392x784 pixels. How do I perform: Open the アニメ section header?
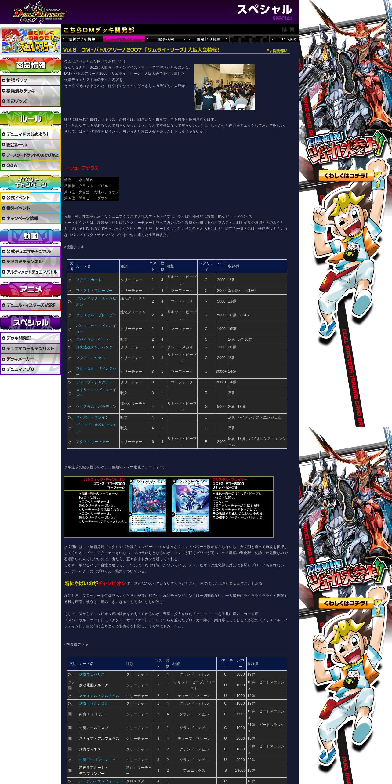tap(31, 290)
